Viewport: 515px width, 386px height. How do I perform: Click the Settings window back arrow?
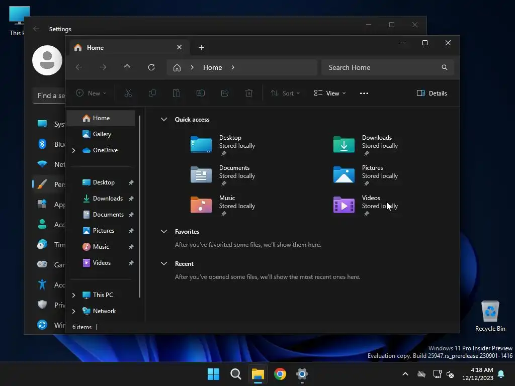(36, 29)
